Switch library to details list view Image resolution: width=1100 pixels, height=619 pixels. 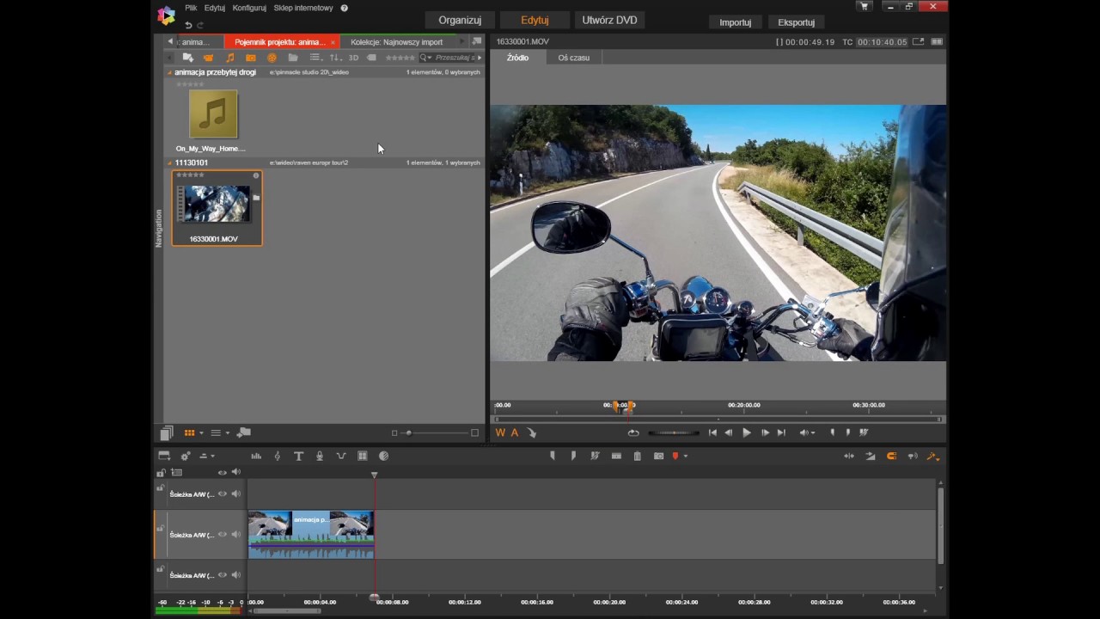(216, 432)
